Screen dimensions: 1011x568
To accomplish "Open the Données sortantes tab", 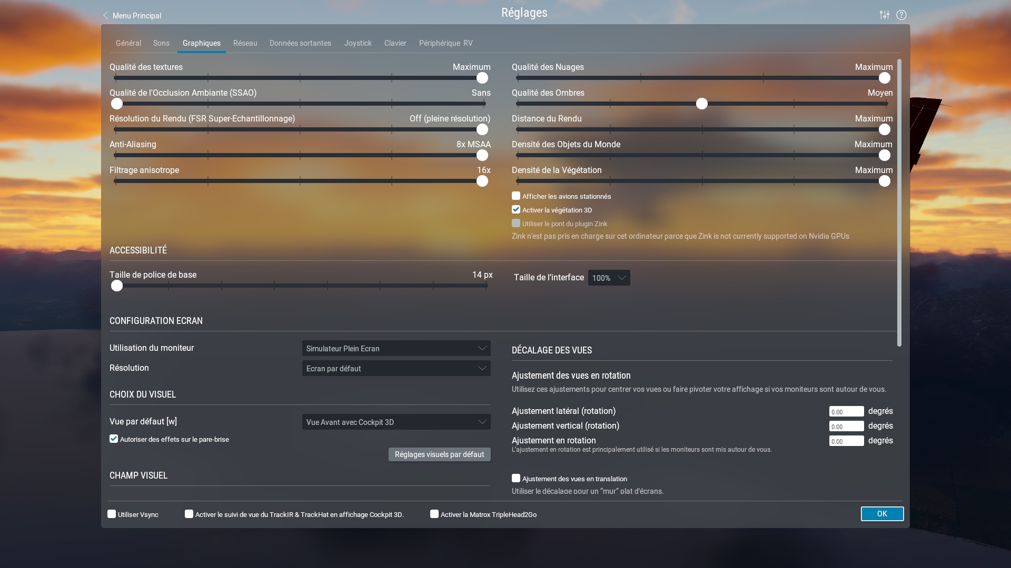I will [x=300, y=43].
